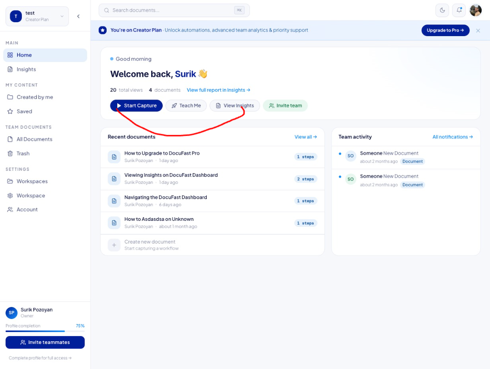Open How to Upgrade to DocuFast Pro
The width and height of the screenshot is (490, 369).
tap(212, 157)
